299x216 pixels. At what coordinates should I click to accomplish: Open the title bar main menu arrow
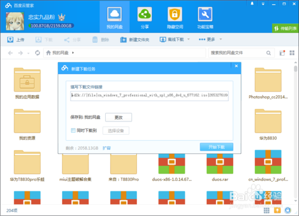coord(263,4)
